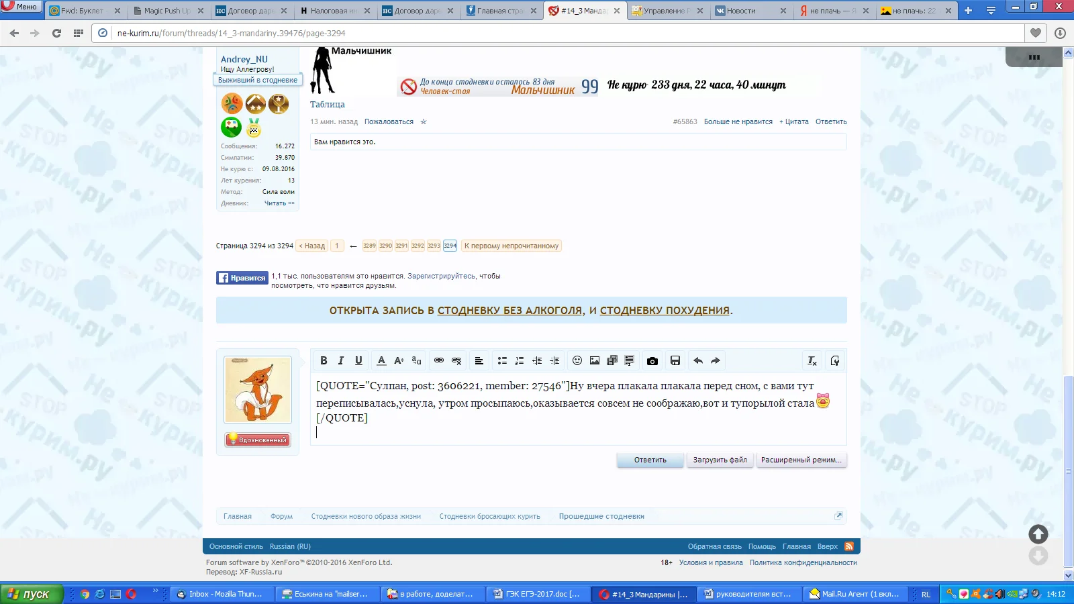Open the tab list menu icon
Viewport: 1074px width, 604px height.
click(991, 11)
